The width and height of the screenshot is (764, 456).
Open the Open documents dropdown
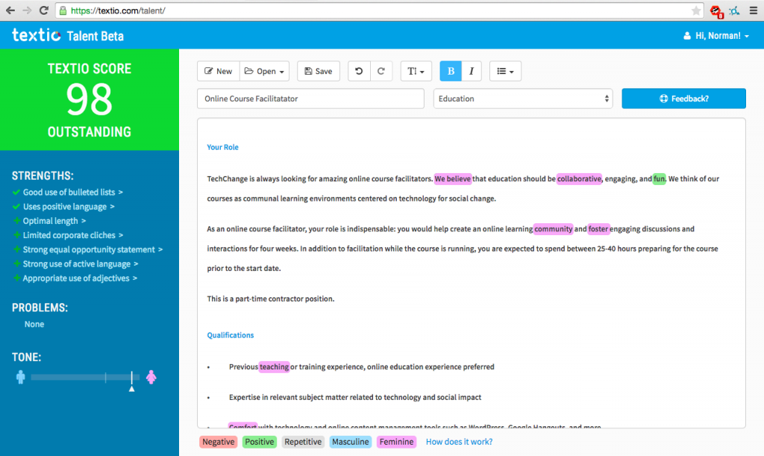click(x=264, y=71)
